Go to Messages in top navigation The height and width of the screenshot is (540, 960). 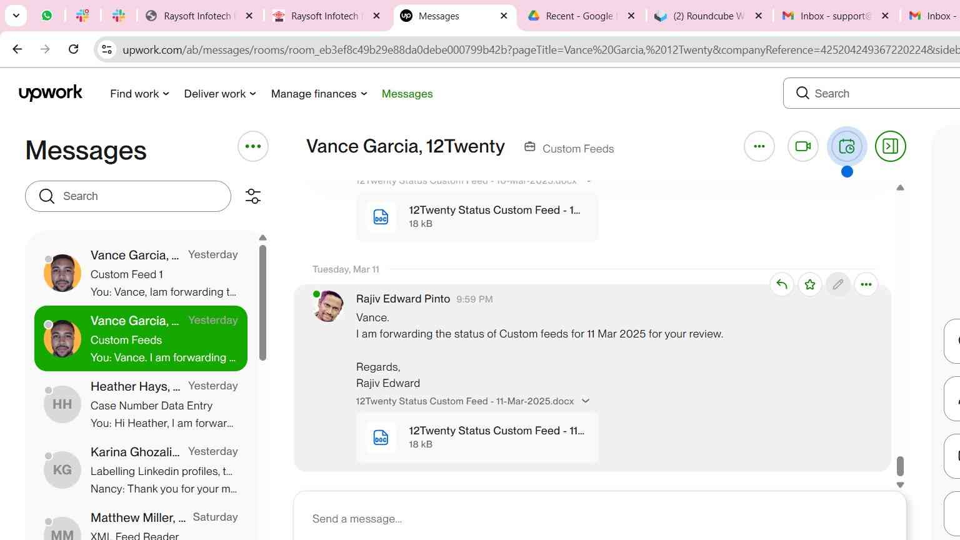(x=407, y=94)
